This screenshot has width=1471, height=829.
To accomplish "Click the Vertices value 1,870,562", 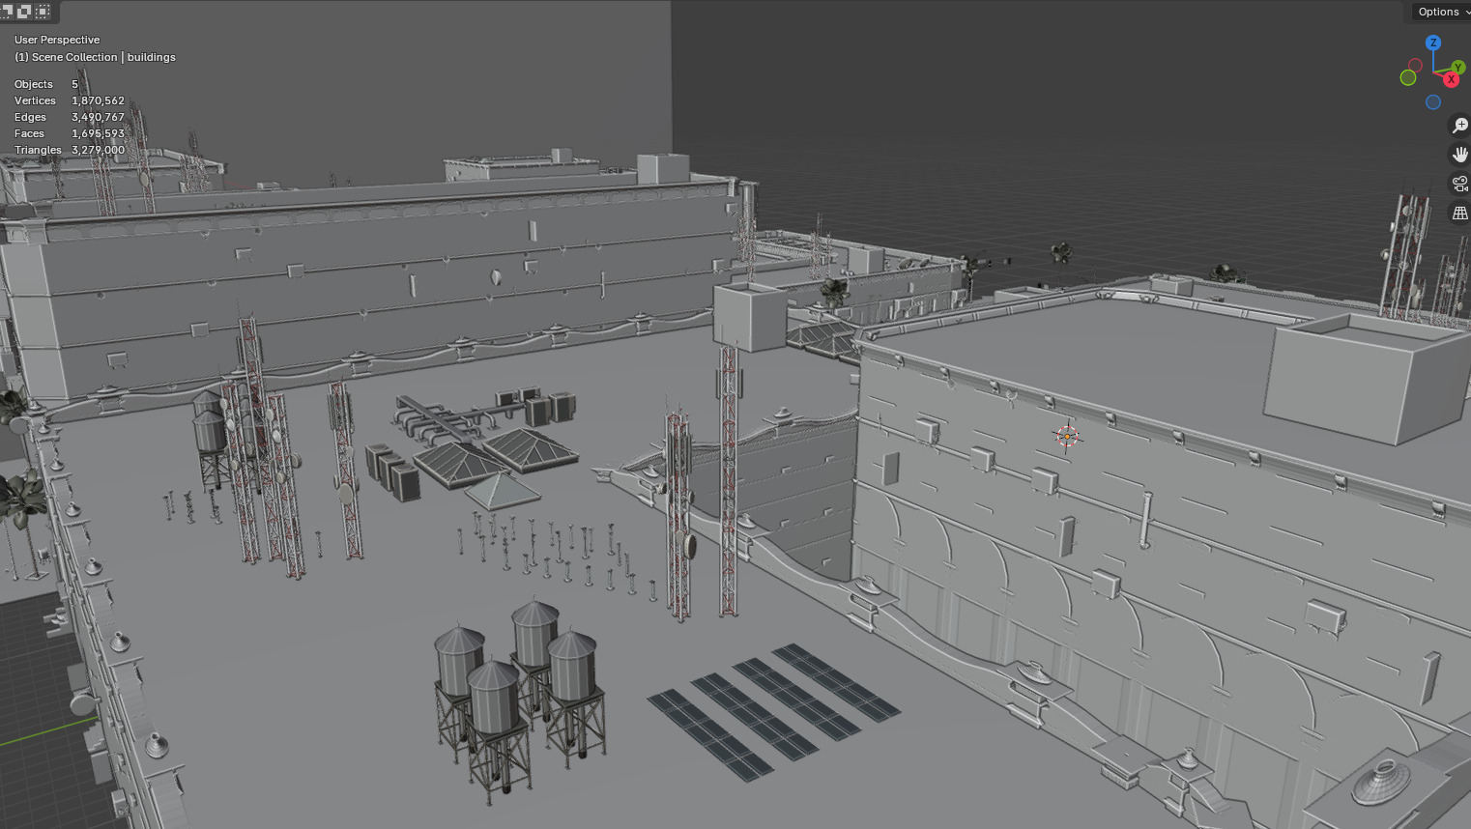I will [98, 100].
